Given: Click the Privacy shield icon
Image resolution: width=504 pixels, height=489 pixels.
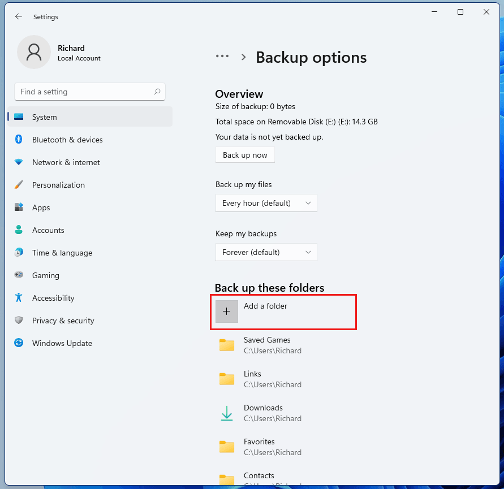Looking at the screenshot, I should (x=19, y=320).
